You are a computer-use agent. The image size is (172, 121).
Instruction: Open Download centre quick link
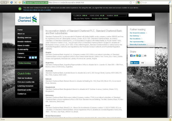click(x=24, y=90)
